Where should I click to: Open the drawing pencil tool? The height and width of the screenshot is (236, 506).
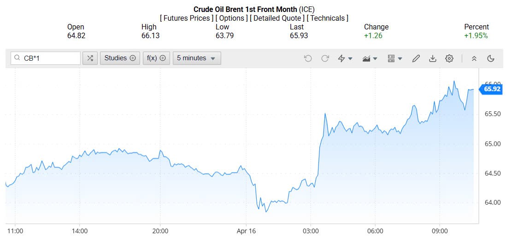point(416,58)
